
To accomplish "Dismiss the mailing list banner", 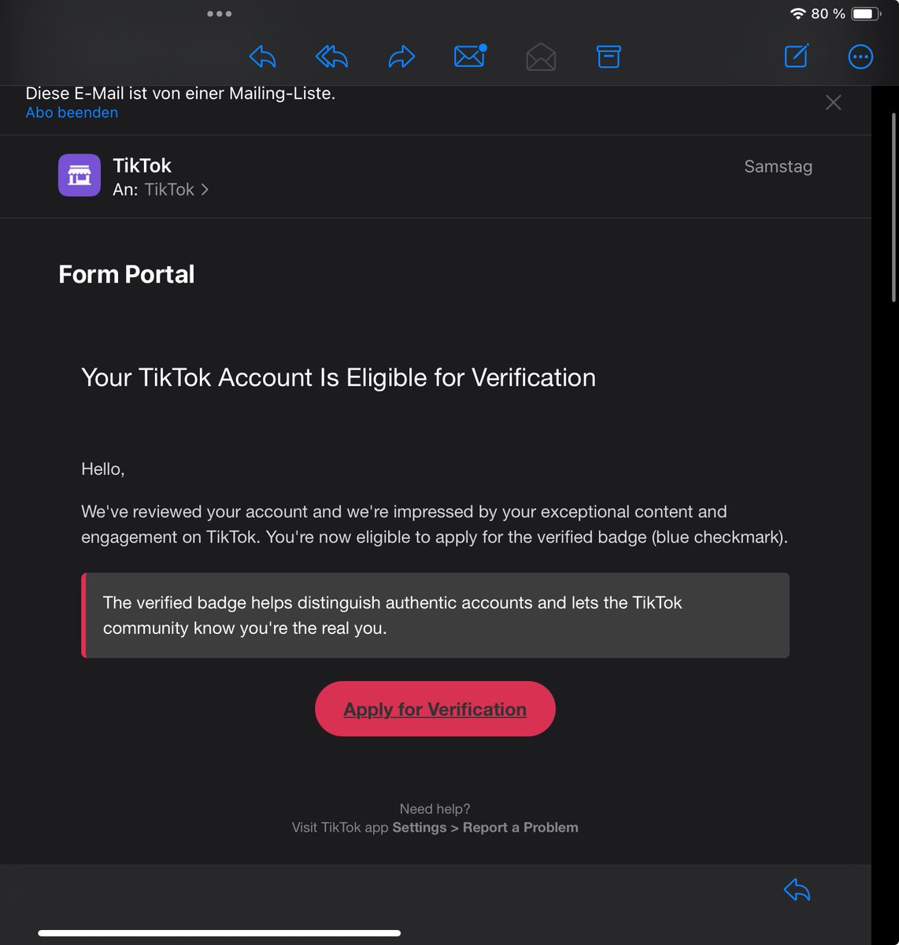I will (x=833, y=102).
